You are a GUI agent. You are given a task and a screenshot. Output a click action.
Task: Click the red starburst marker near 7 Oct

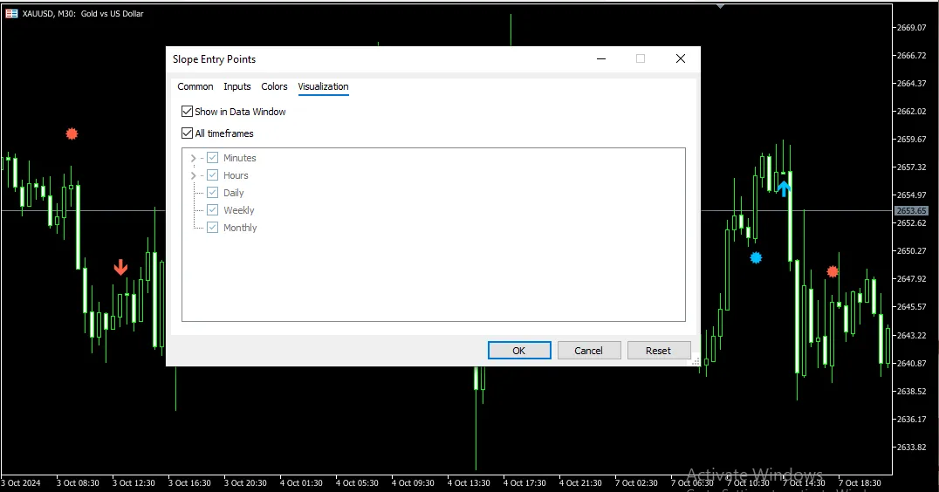point(833,272)
